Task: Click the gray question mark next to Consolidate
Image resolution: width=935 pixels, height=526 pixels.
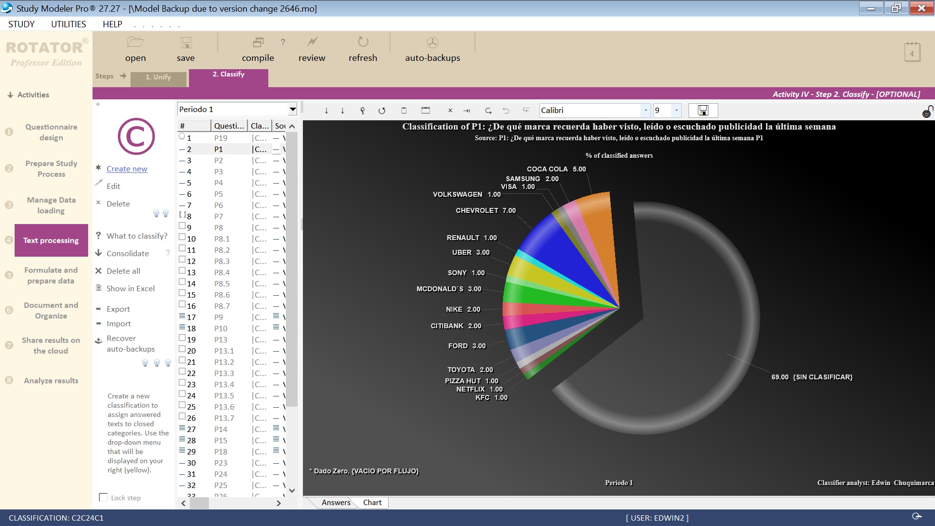Action: pyautogui.click(x=168, y=253)
